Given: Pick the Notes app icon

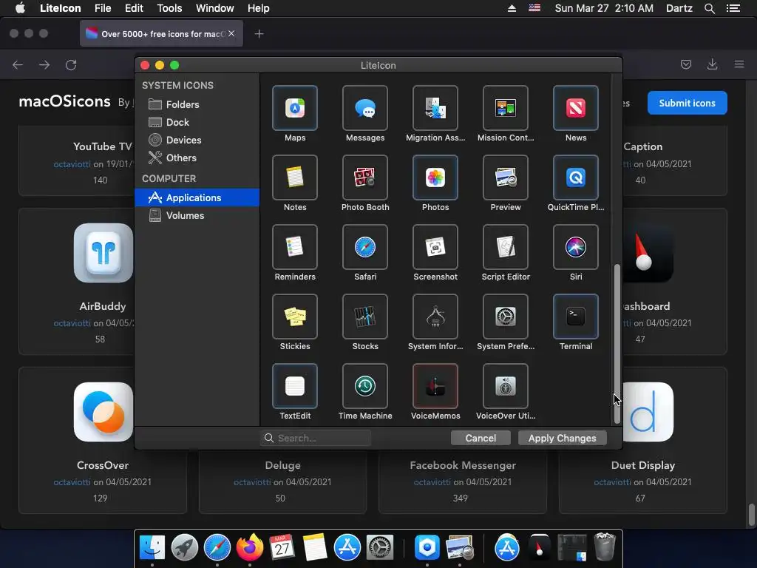Looking at the screenshot, I should 294,177.
